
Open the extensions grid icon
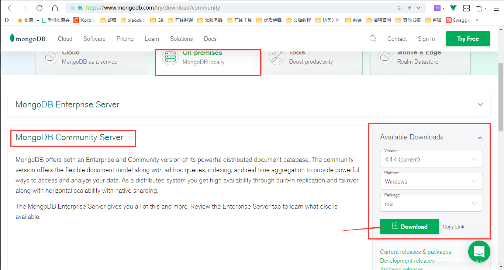coord(466,8)
